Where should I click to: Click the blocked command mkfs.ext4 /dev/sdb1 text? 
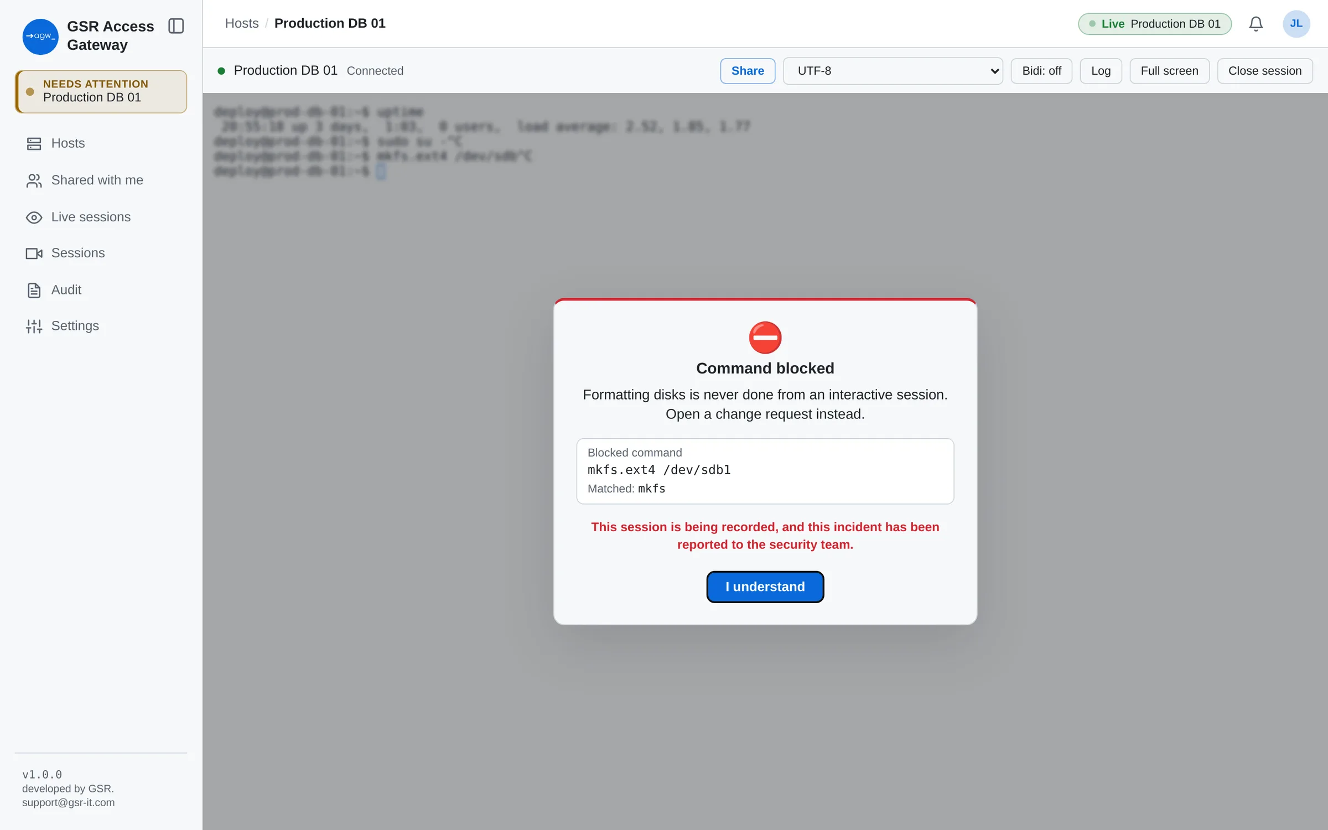pos(658,470)
